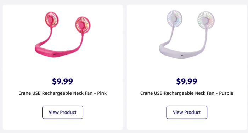Open the Crane USB Rechargeable Neck Fan - Pink title
248x133 pixels.
coord(63,93)
